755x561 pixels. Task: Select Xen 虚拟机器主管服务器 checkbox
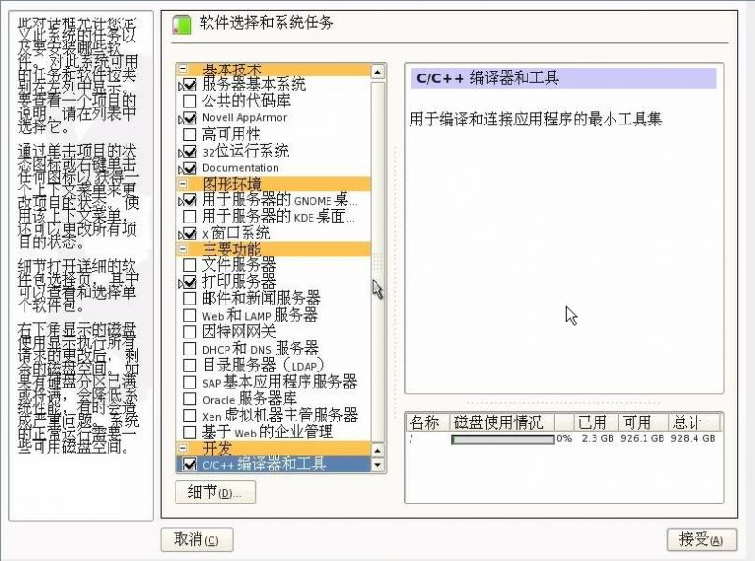click(x=190, y=415)
